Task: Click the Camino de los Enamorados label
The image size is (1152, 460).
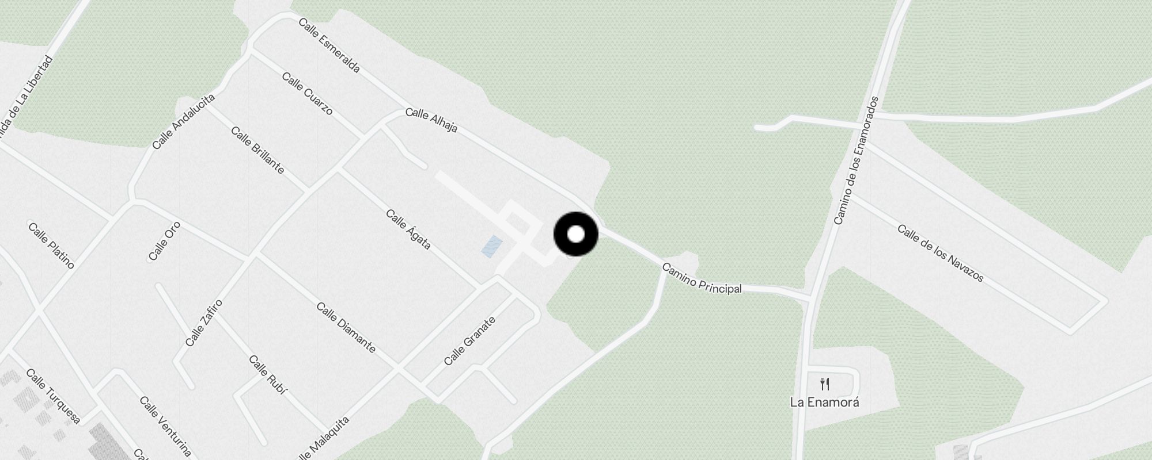Action: coord(856,160)
